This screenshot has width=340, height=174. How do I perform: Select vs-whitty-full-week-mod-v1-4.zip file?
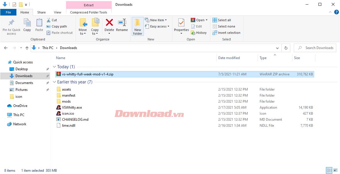tap(184, 74)
